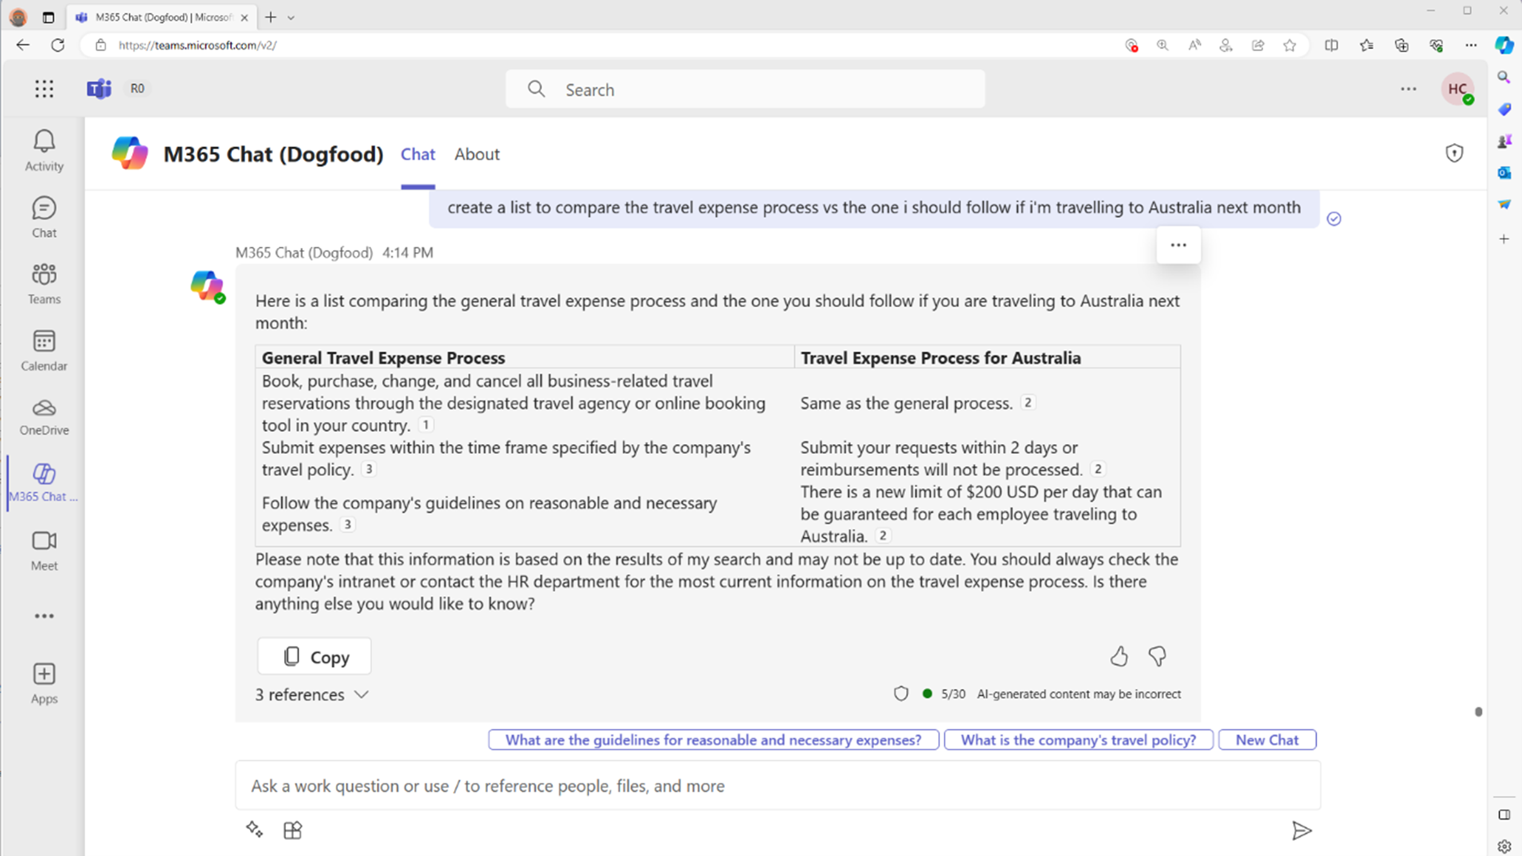Copy the response with Copy button
The width and height of the screenshot is (1522, 856).
point(314,656)
